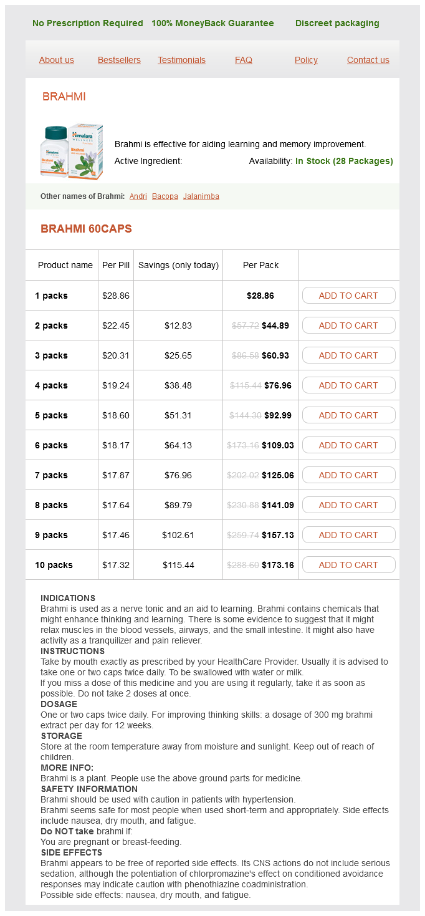The image size is (425, 916).
Task: View the Policy page
Action: coord(306,60)
